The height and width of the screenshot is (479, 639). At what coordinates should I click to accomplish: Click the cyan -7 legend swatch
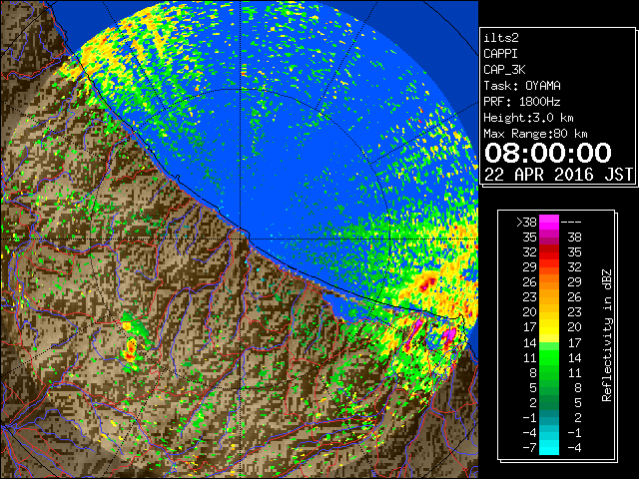coord(549,447)
